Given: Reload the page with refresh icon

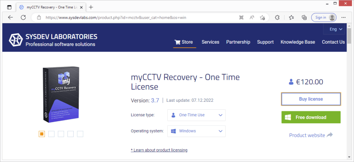Looking at the screenshot, I should (23, 17).
